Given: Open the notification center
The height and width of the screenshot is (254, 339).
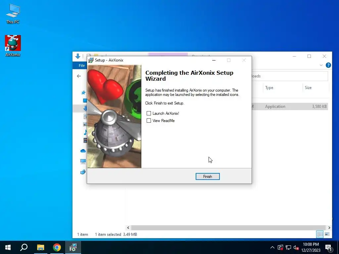Looking at the screenshot, I should click(x=328, y=248).
